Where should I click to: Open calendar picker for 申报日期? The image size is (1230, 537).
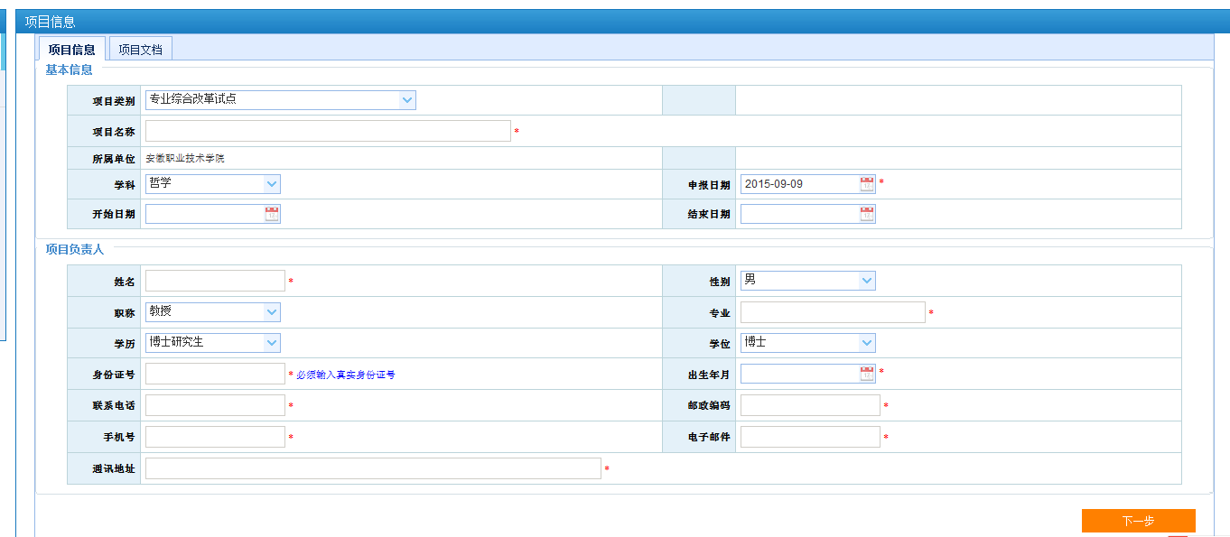867,184
